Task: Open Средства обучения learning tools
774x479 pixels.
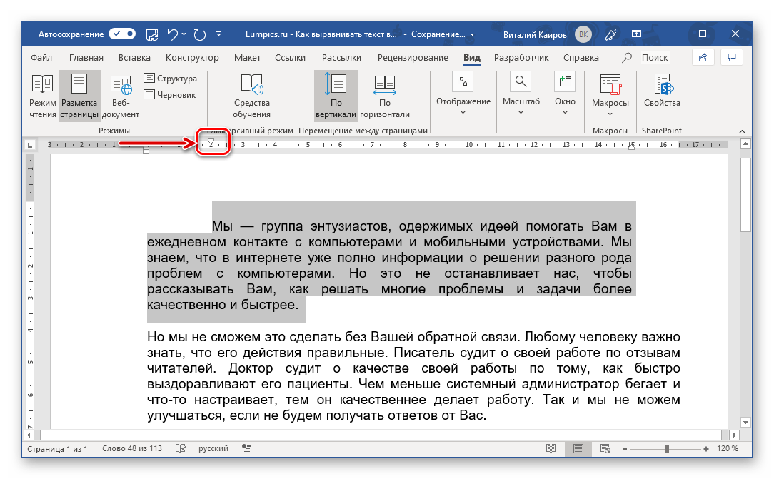Action: coord(251,96)
